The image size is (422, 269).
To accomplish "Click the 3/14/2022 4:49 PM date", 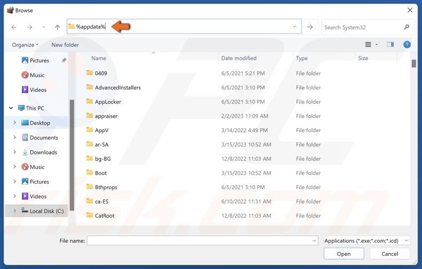I will pyautogui.click(x=244, y=130).
